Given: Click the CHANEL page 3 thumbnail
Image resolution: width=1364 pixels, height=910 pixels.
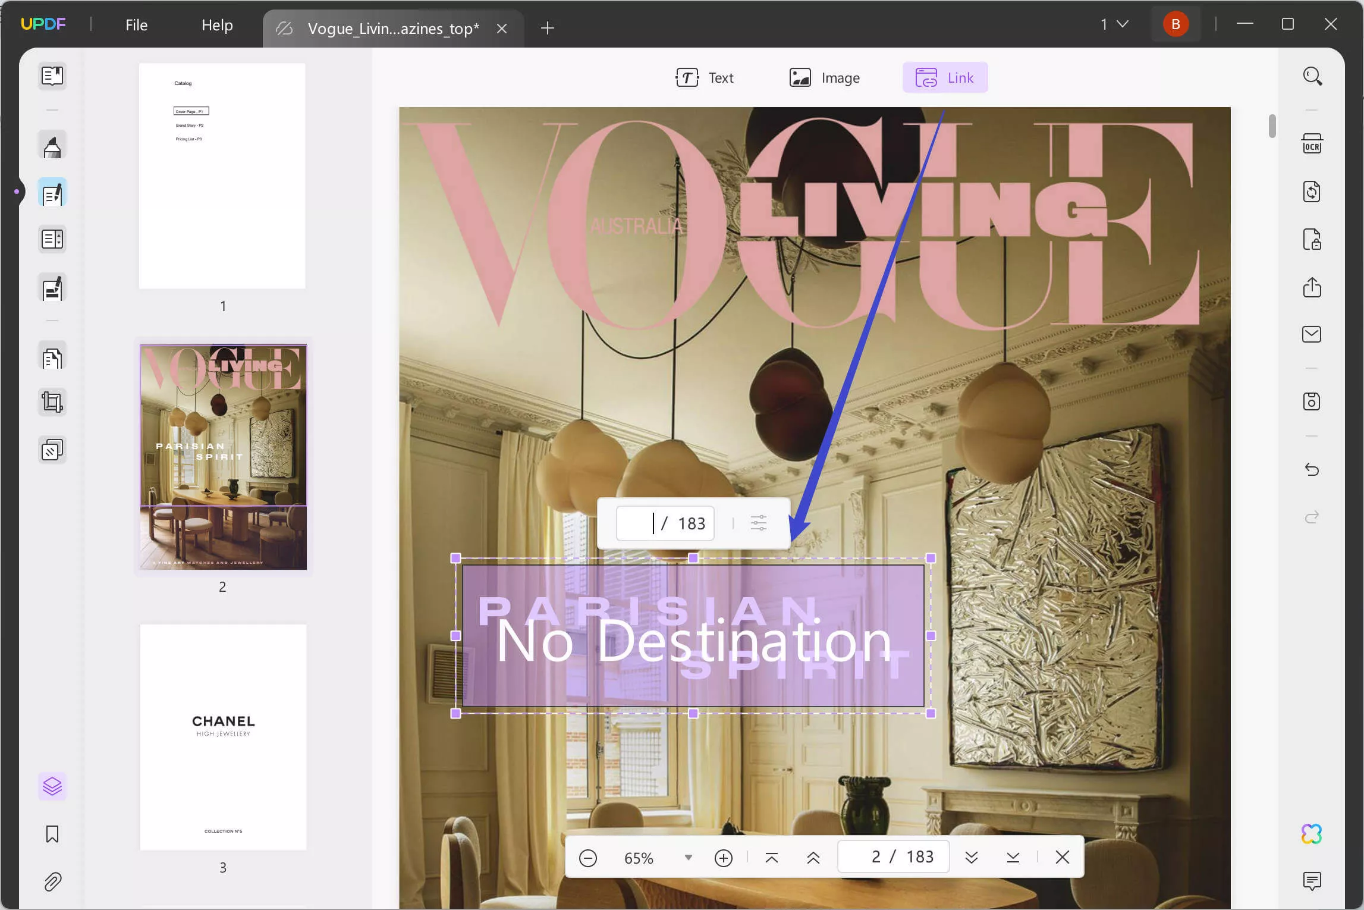Looking at the screenshot, I should (x=223, y=737).
